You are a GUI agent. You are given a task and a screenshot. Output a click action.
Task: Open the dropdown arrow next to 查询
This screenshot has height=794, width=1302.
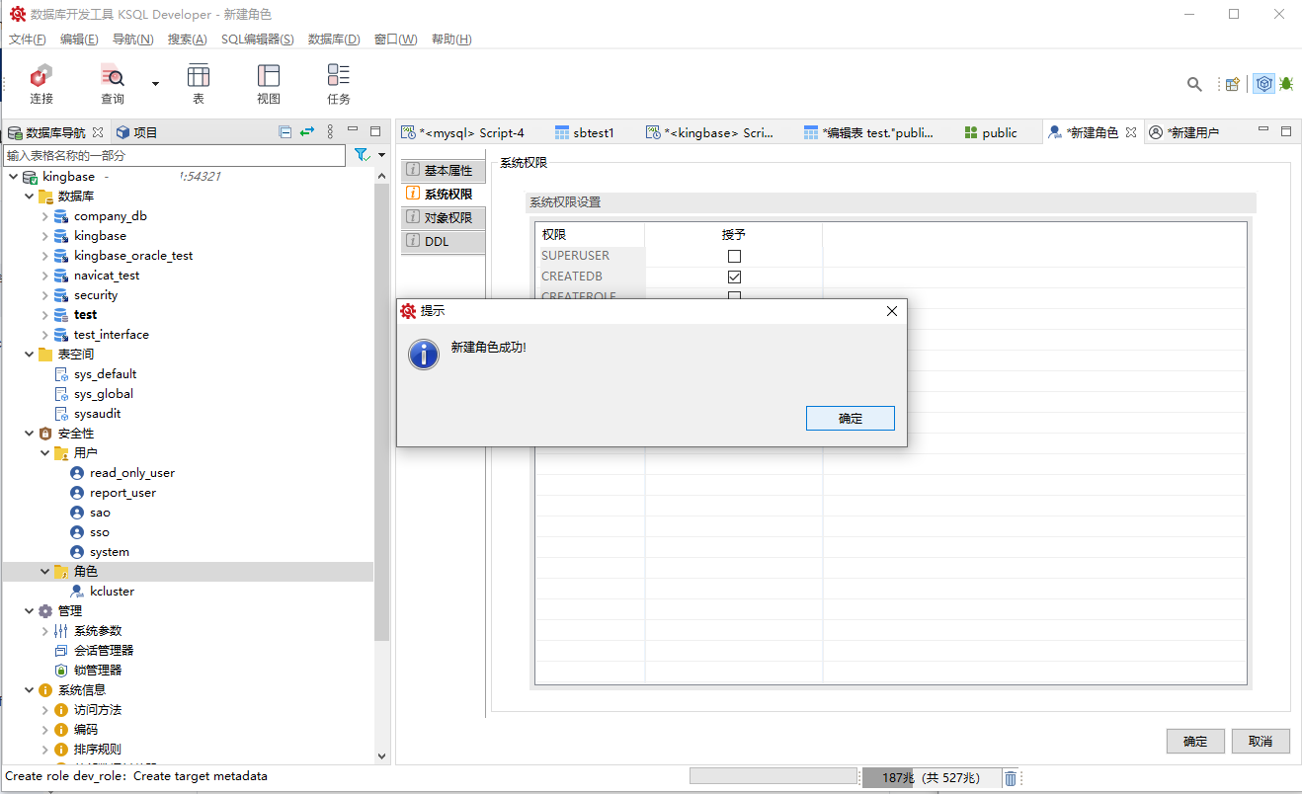pos(155,84)
